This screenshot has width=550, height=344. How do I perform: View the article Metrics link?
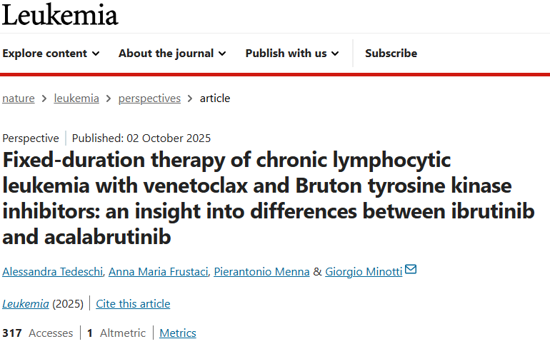178,333
